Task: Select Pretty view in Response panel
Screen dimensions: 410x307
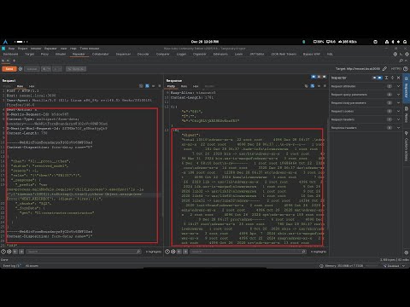Action: (171, 86)
